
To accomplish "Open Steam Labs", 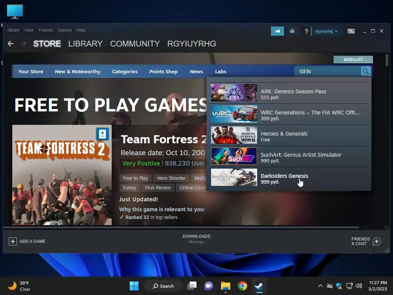I will [x=221, y=71].
